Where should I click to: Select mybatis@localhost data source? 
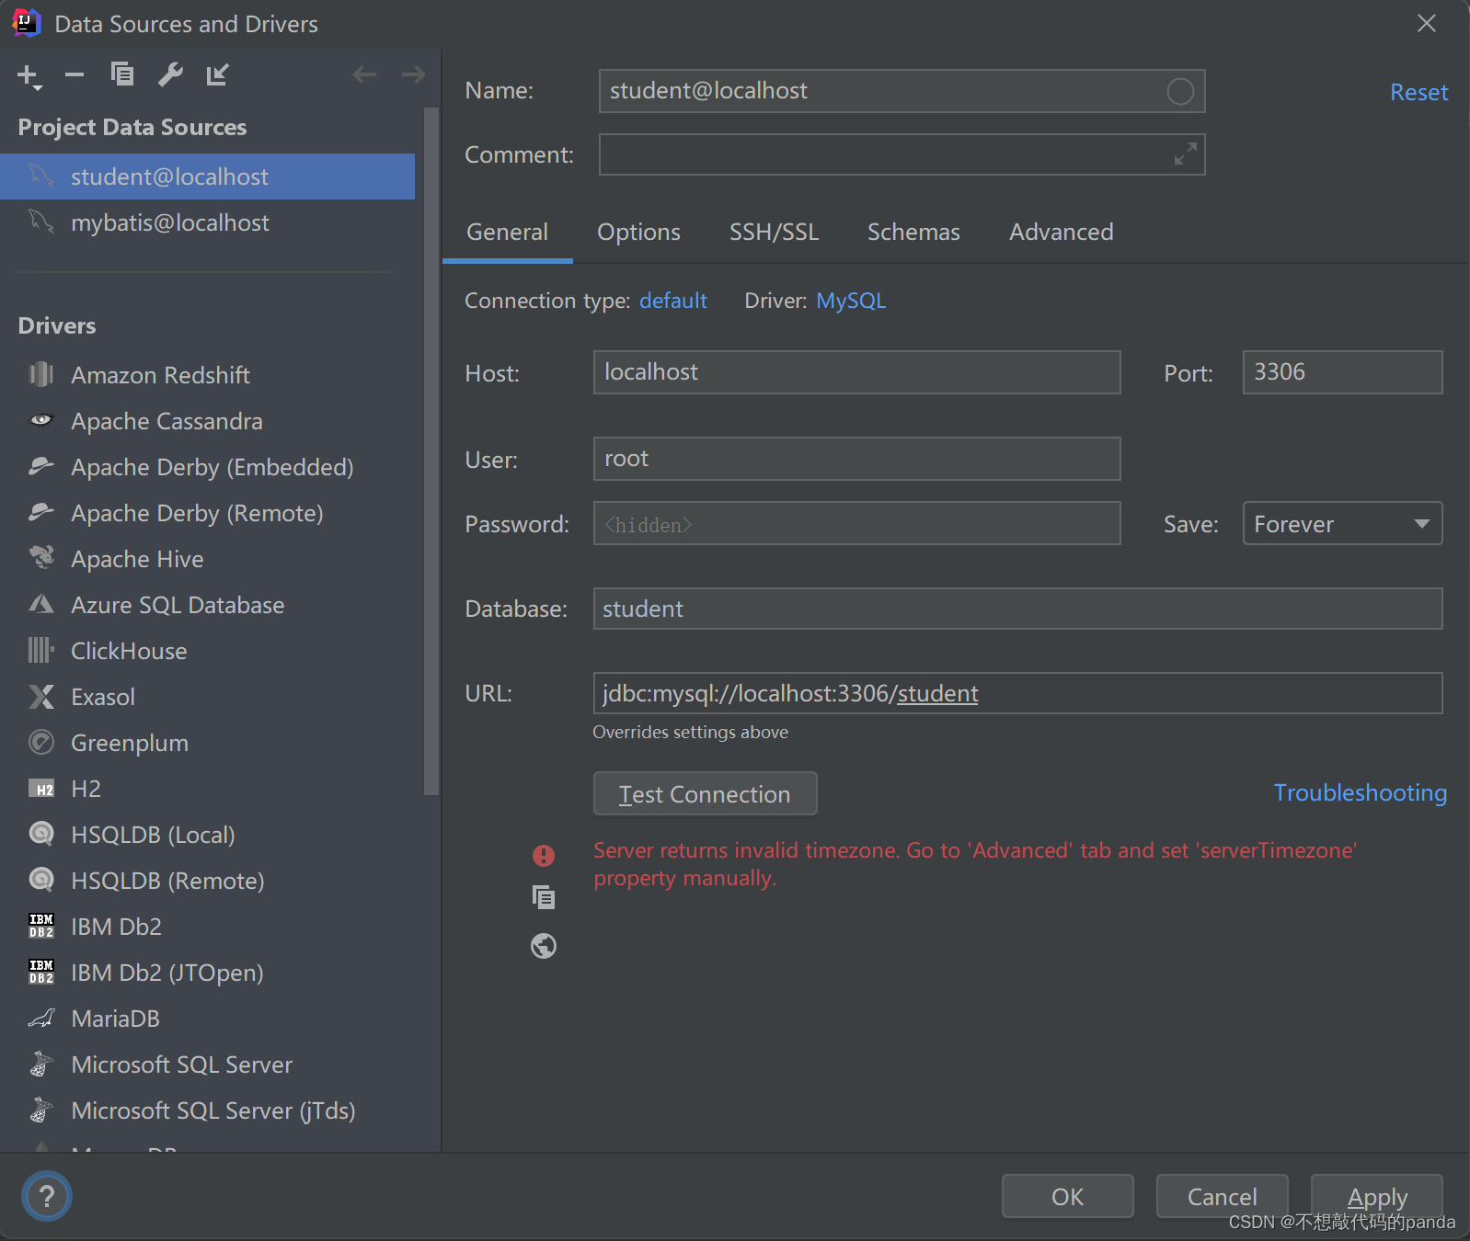click(x=207, y=222)
